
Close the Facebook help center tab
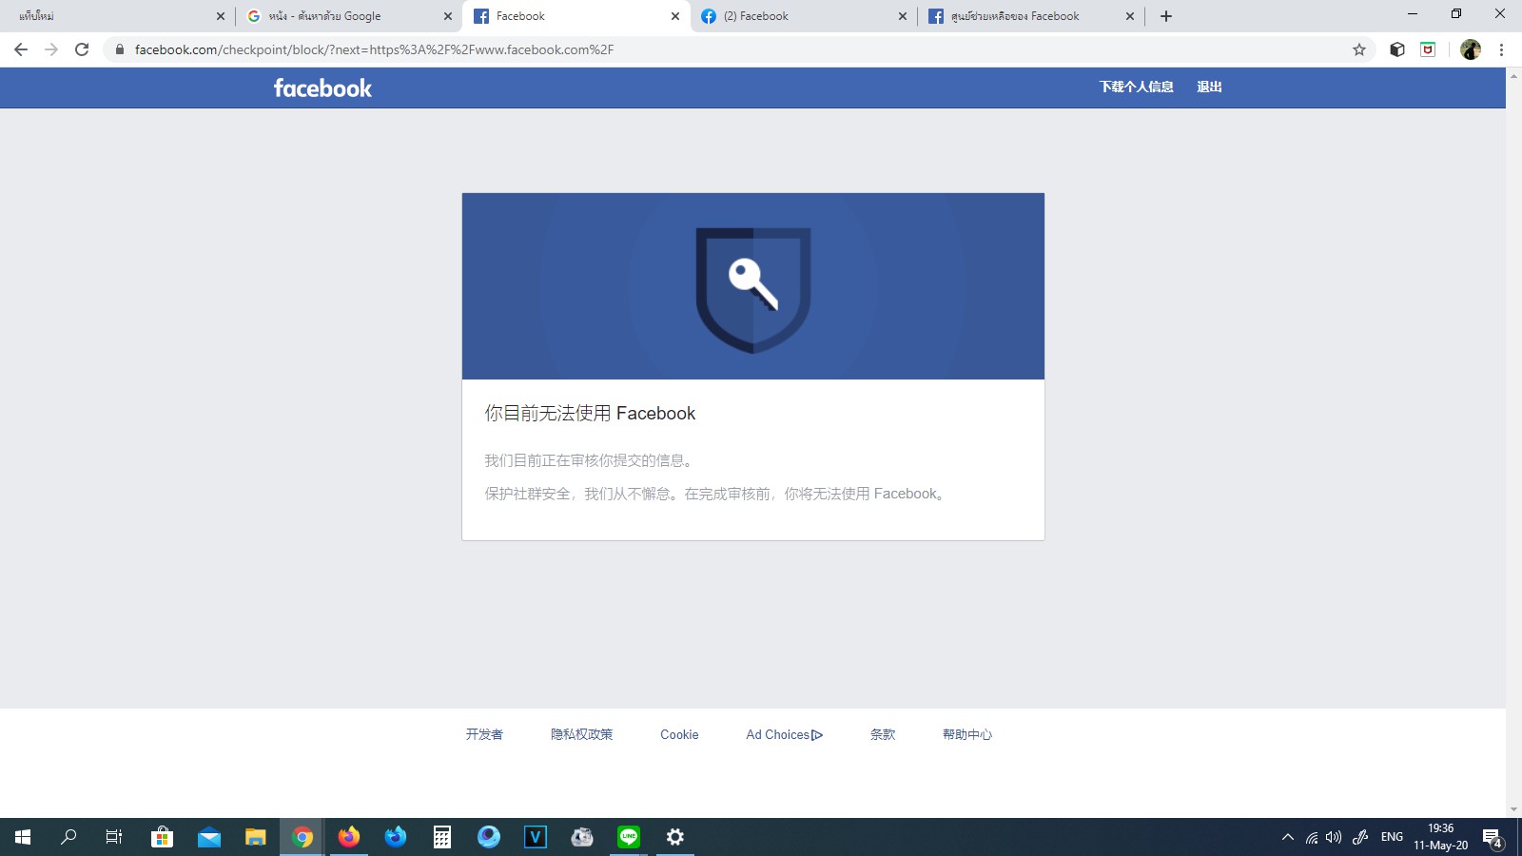pos(1130,16)
